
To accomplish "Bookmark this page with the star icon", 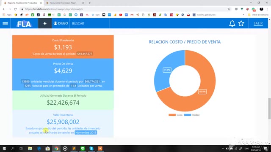I will click(x=229, y=9).
